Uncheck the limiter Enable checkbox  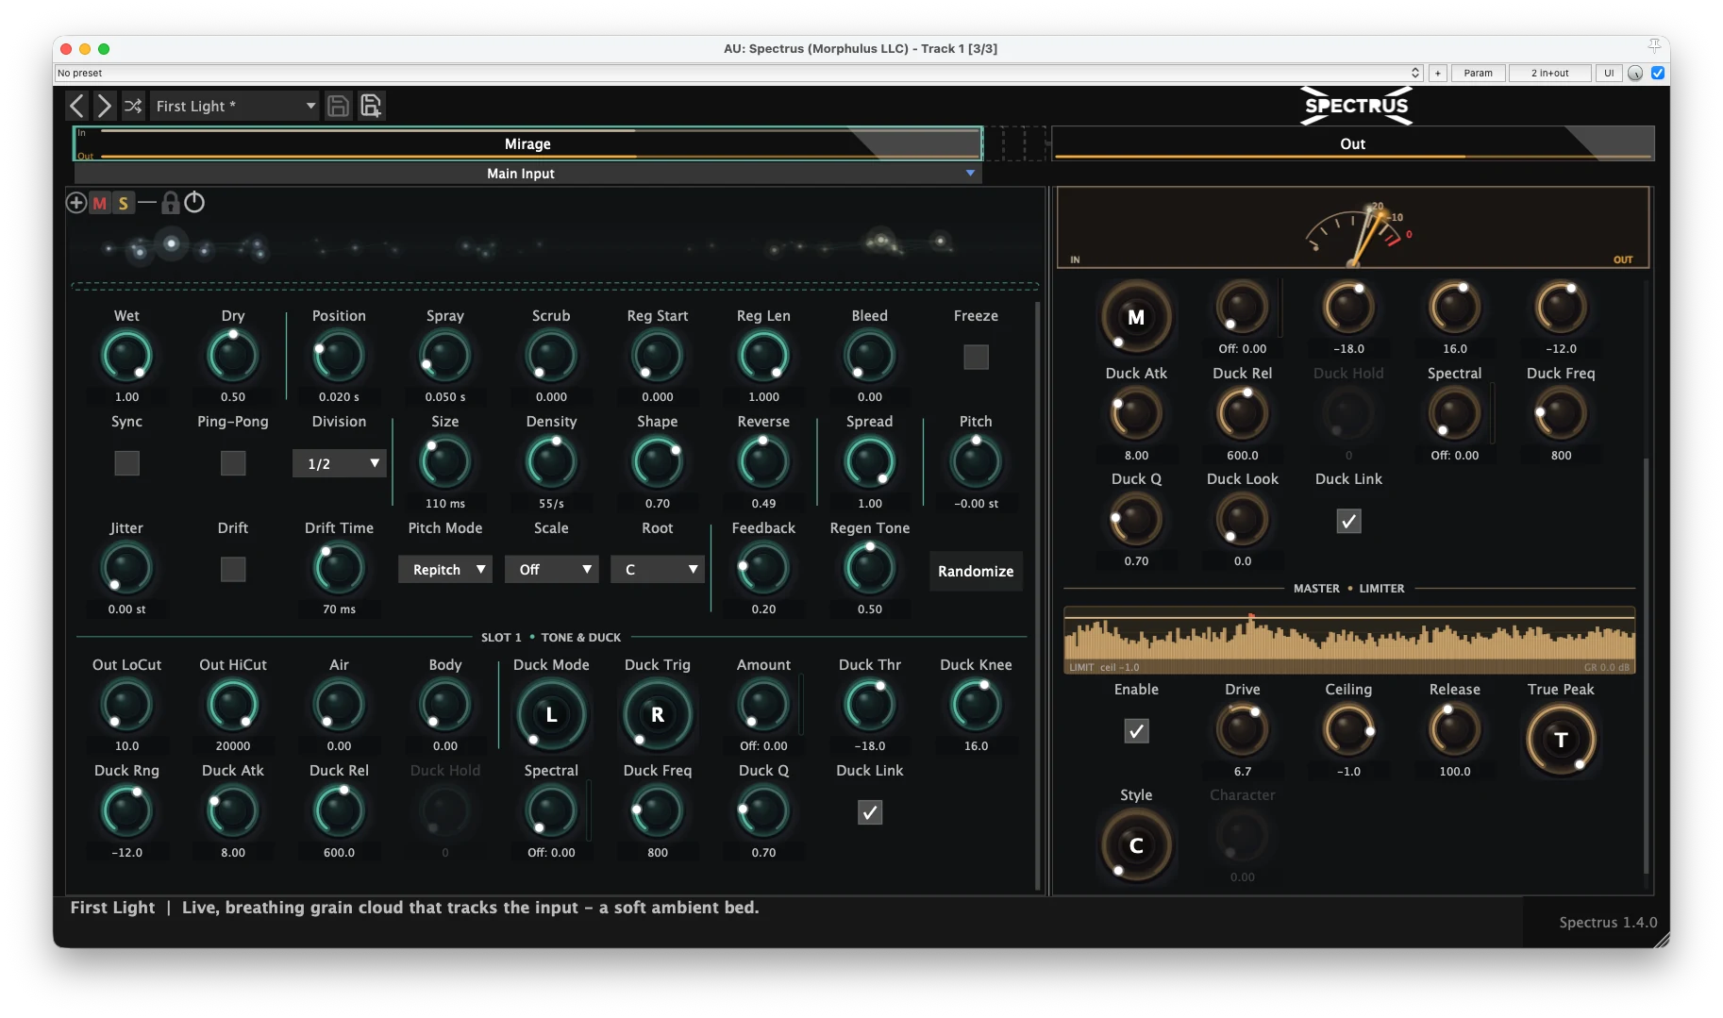[x=1136, y=731]
